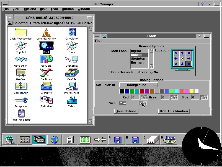The image size is (222, 167).
Task: Adjust the Blue value stepper
Action: (204, 97)
